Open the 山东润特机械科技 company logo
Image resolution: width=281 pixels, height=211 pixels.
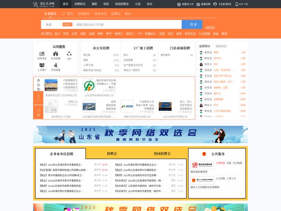coord(89,86)
